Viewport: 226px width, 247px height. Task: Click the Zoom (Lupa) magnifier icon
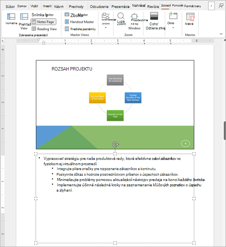click(121, 16)
